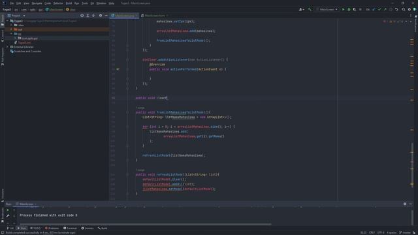Expand the out folder
The height and width of the screenshot is (235, 418).
click(12, 29)
